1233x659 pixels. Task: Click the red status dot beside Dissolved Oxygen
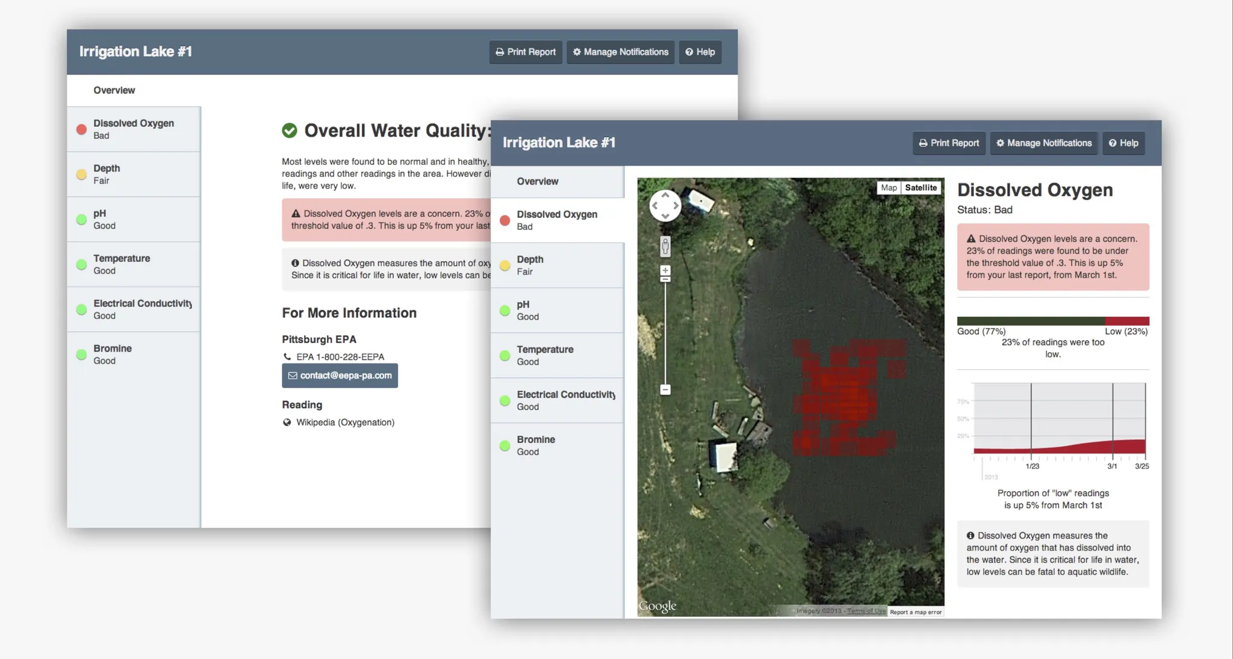[505, 220]
